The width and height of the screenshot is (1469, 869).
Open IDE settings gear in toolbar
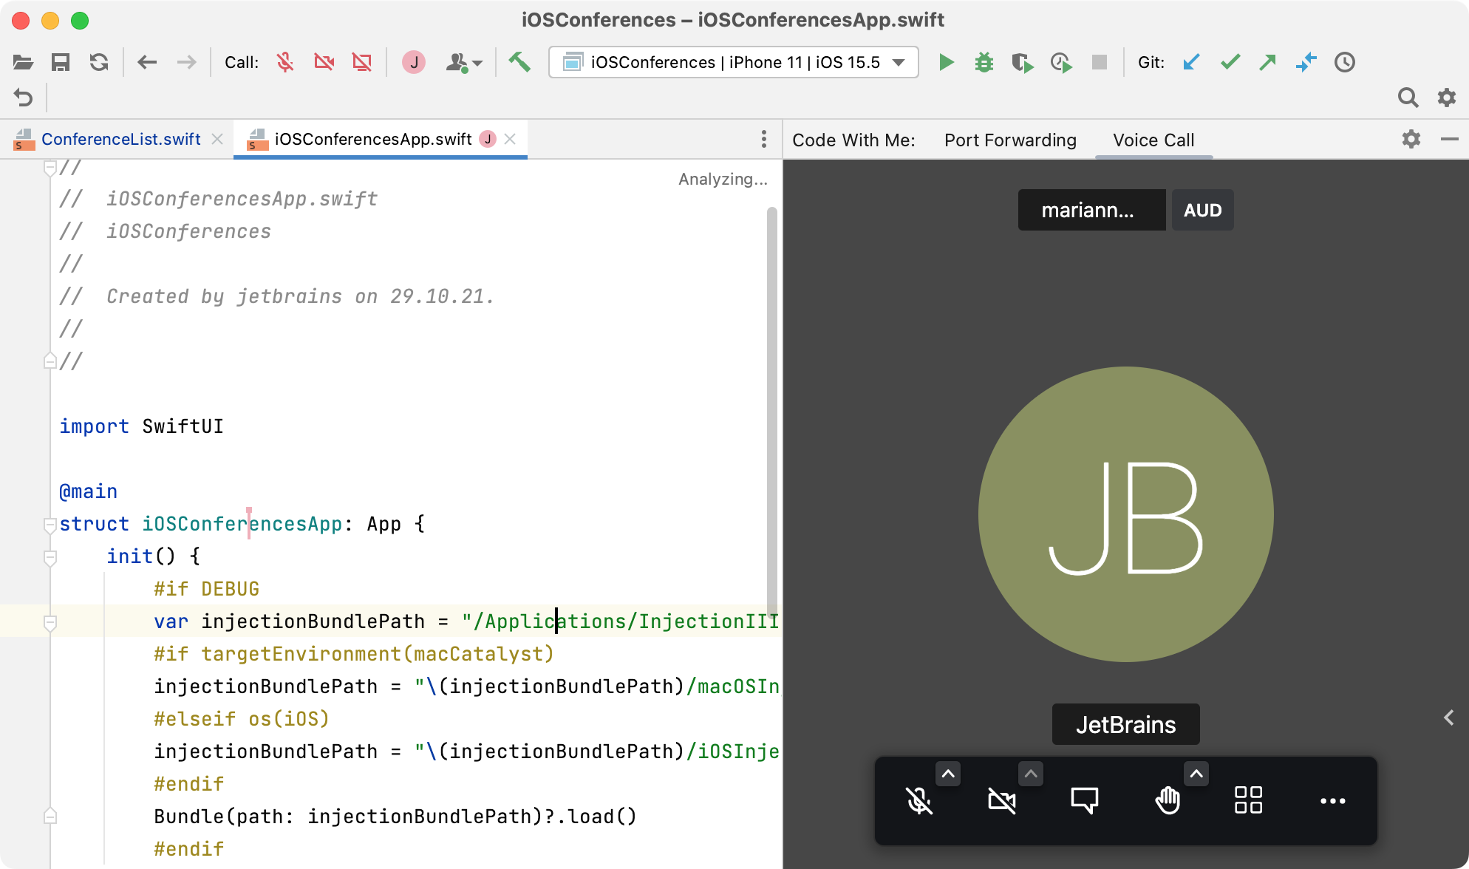click(1446, 98)
